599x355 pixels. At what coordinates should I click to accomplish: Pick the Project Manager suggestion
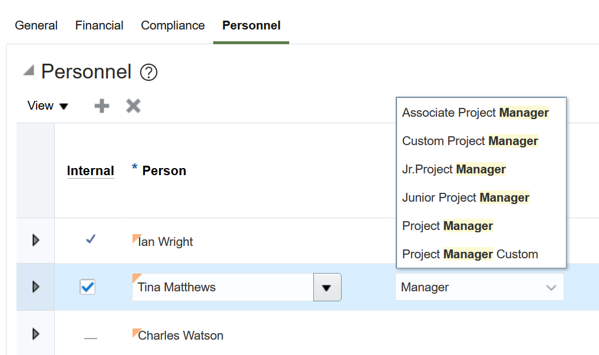[x=448, y=226]
